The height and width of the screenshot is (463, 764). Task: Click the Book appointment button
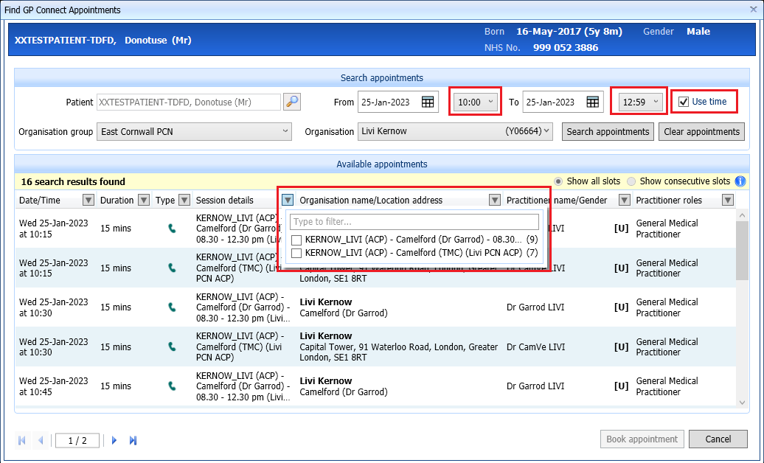pyautogui.click(x=642, y=439)
